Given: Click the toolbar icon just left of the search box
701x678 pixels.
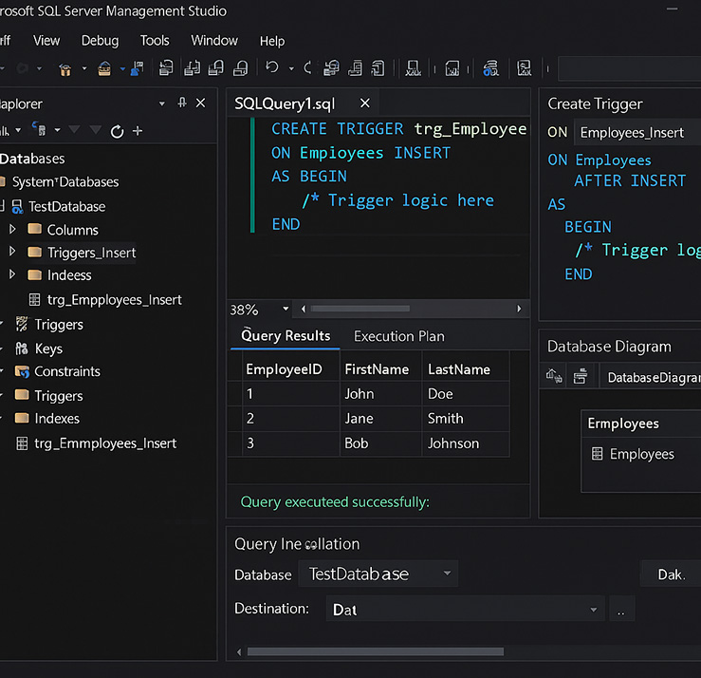Looking at the screenshot, I should tap(524, 68).
